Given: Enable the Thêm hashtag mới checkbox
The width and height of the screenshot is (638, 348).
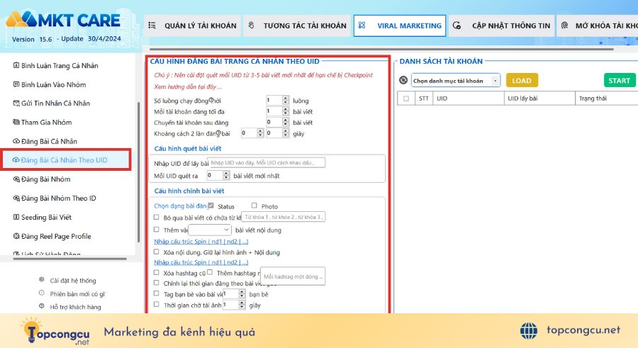Looking at the screenshot, I should [210, 272].
